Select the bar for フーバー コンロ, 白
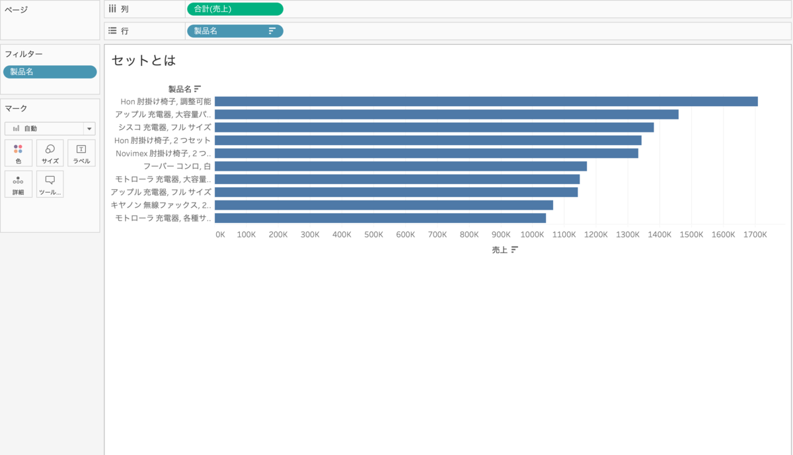This screenshot has height=455, width=793. coord(400,166)
